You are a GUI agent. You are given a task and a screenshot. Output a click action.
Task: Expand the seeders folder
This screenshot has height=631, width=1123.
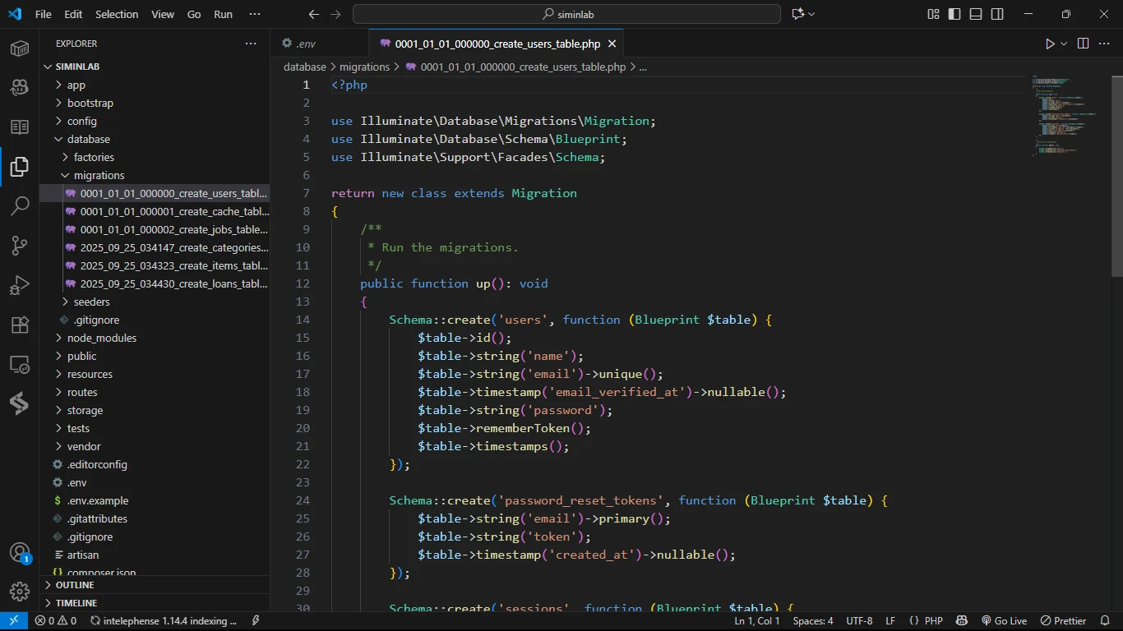[x=91, y=302]
